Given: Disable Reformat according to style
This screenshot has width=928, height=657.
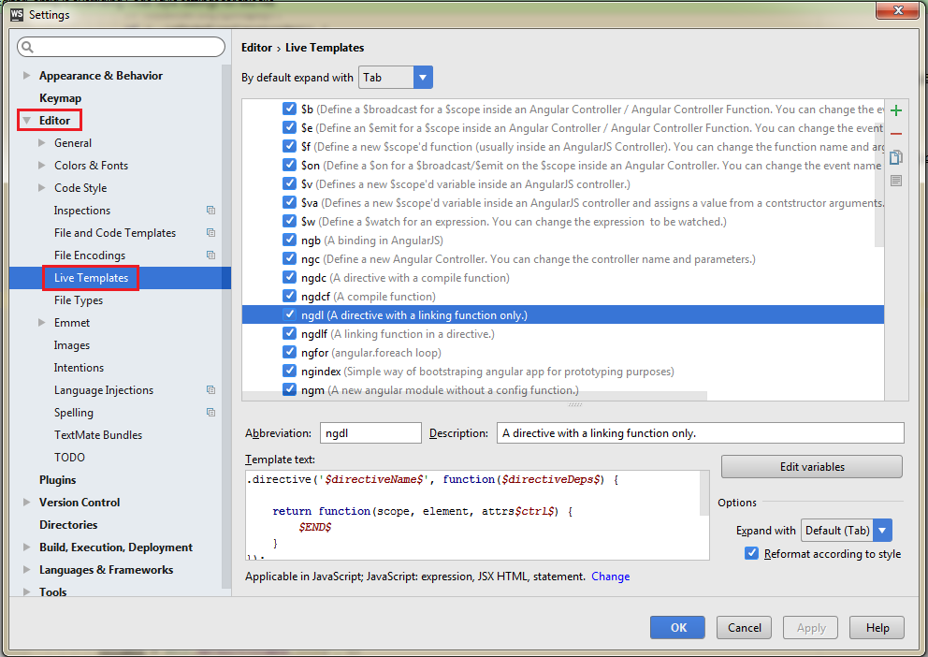Looking at the screenshot, I should (x=751, y=553).
